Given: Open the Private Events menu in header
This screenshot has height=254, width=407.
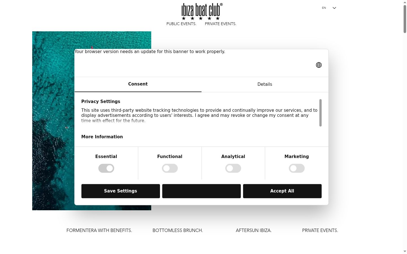Looking at the screenshot, I should click(220, 24).
